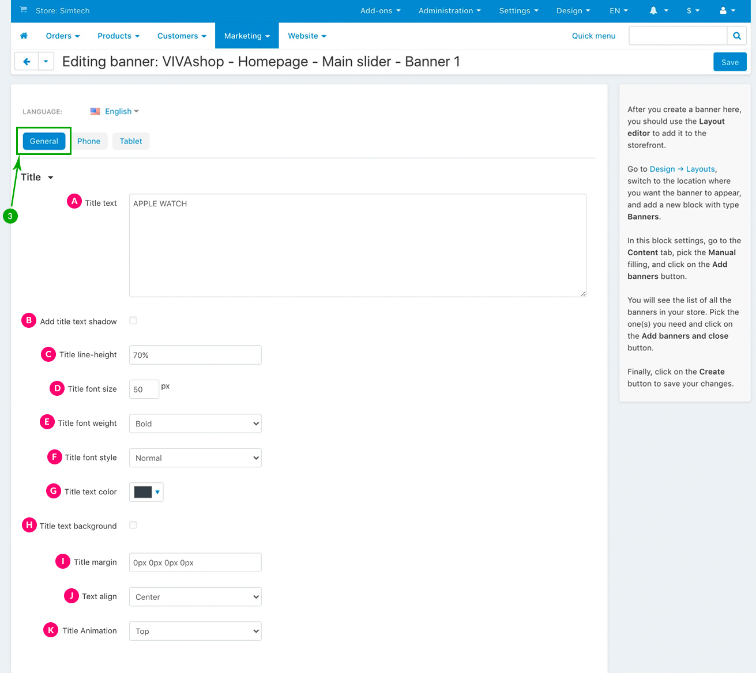Open the dollar currency selector
Screen dimensions: 756x673
pos(693,11)
